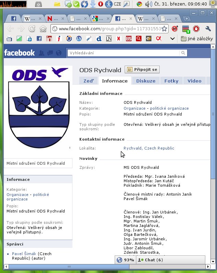This screenshot has height=273, width=217.
Task: Open the Video tab
Action: click(194, 81)
